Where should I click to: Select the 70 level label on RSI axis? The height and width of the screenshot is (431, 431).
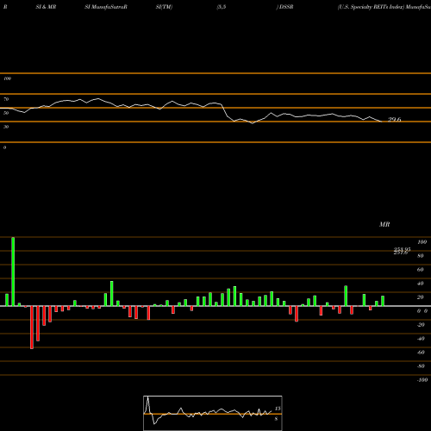[6, 99]
